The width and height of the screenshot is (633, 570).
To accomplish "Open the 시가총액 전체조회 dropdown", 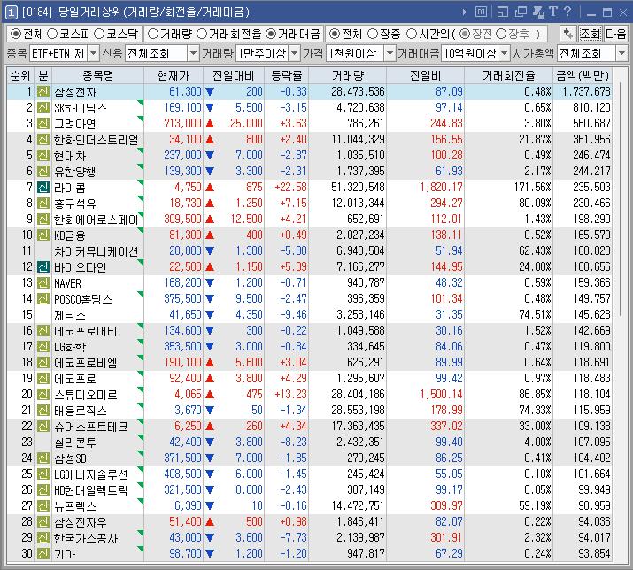I will 621,53.
